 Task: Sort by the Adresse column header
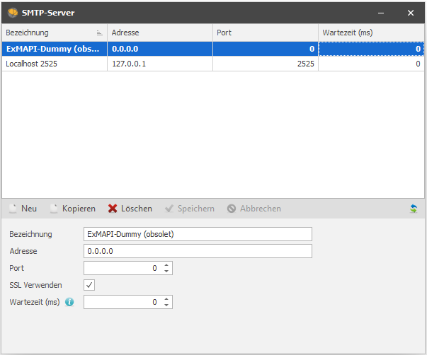(x=159, y=33)
